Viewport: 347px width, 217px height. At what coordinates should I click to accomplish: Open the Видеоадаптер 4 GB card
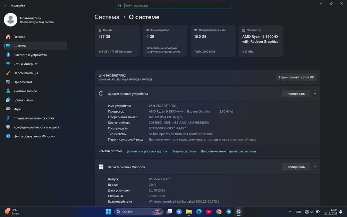[165, 41]
